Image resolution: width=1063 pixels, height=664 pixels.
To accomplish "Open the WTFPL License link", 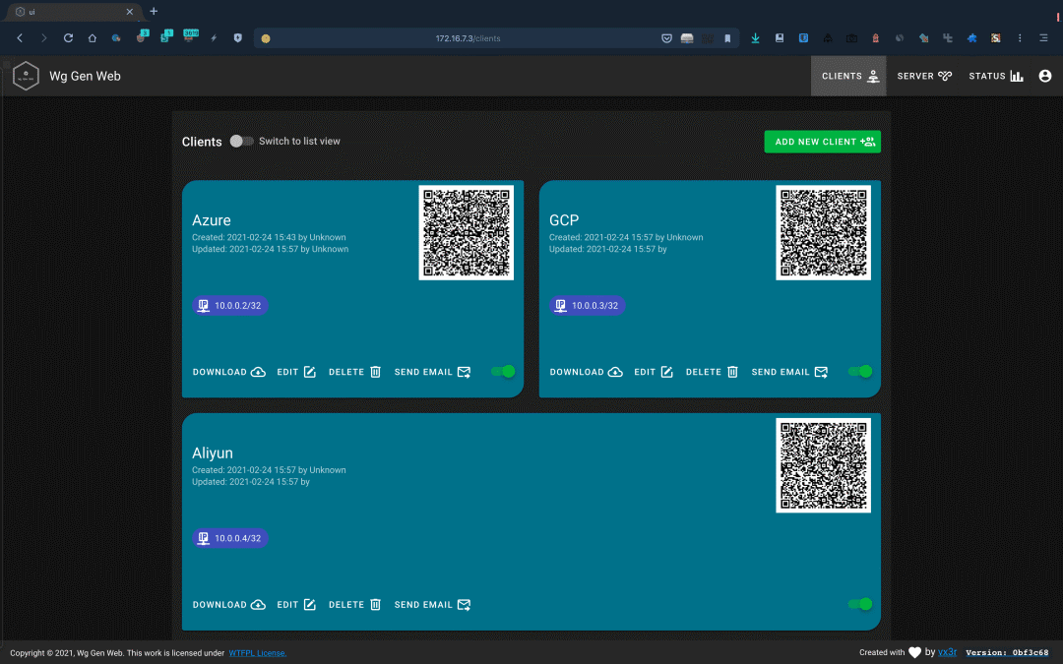I will tap(257, 652).
